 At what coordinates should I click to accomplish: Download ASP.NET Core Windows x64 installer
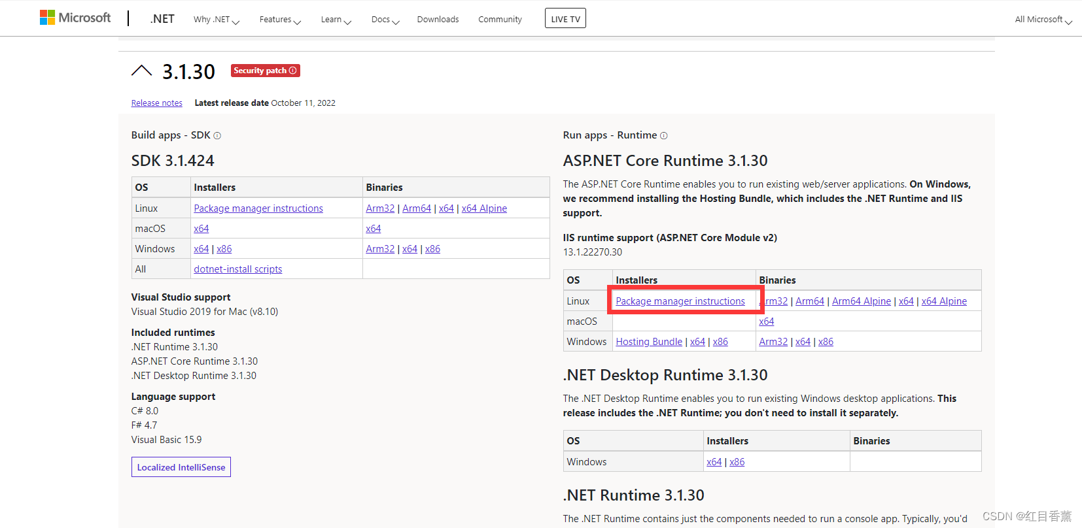coord(697,342)
